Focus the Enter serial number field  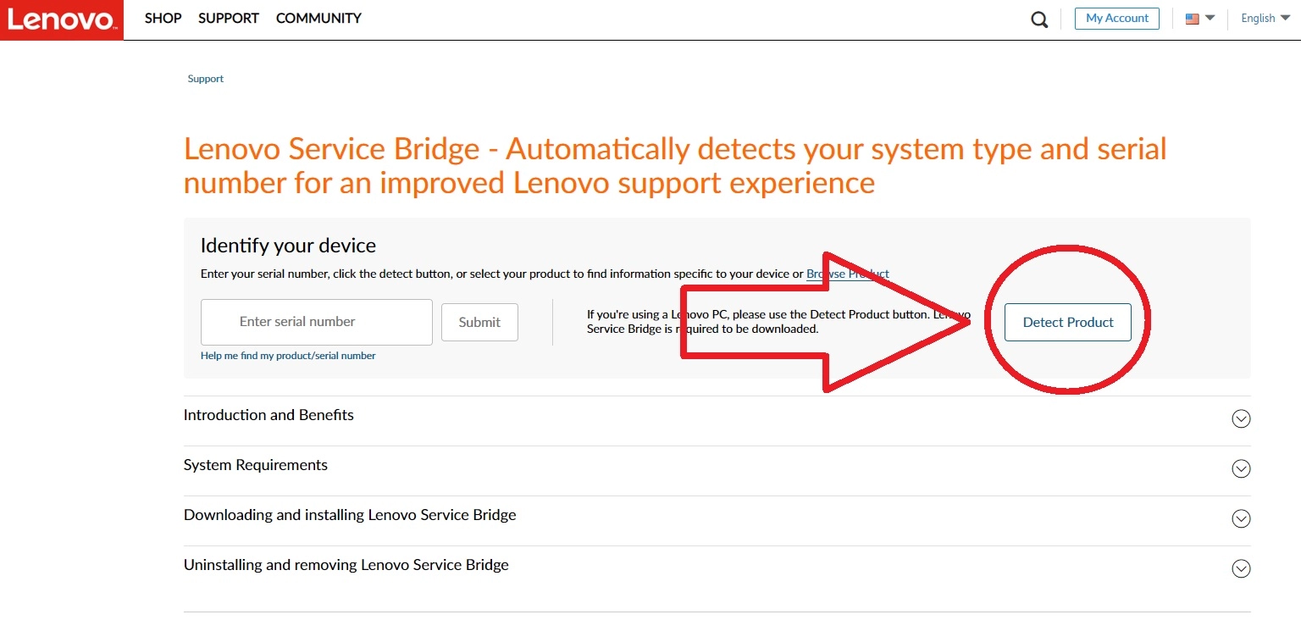pyautogui.click(x=317, y=322)
